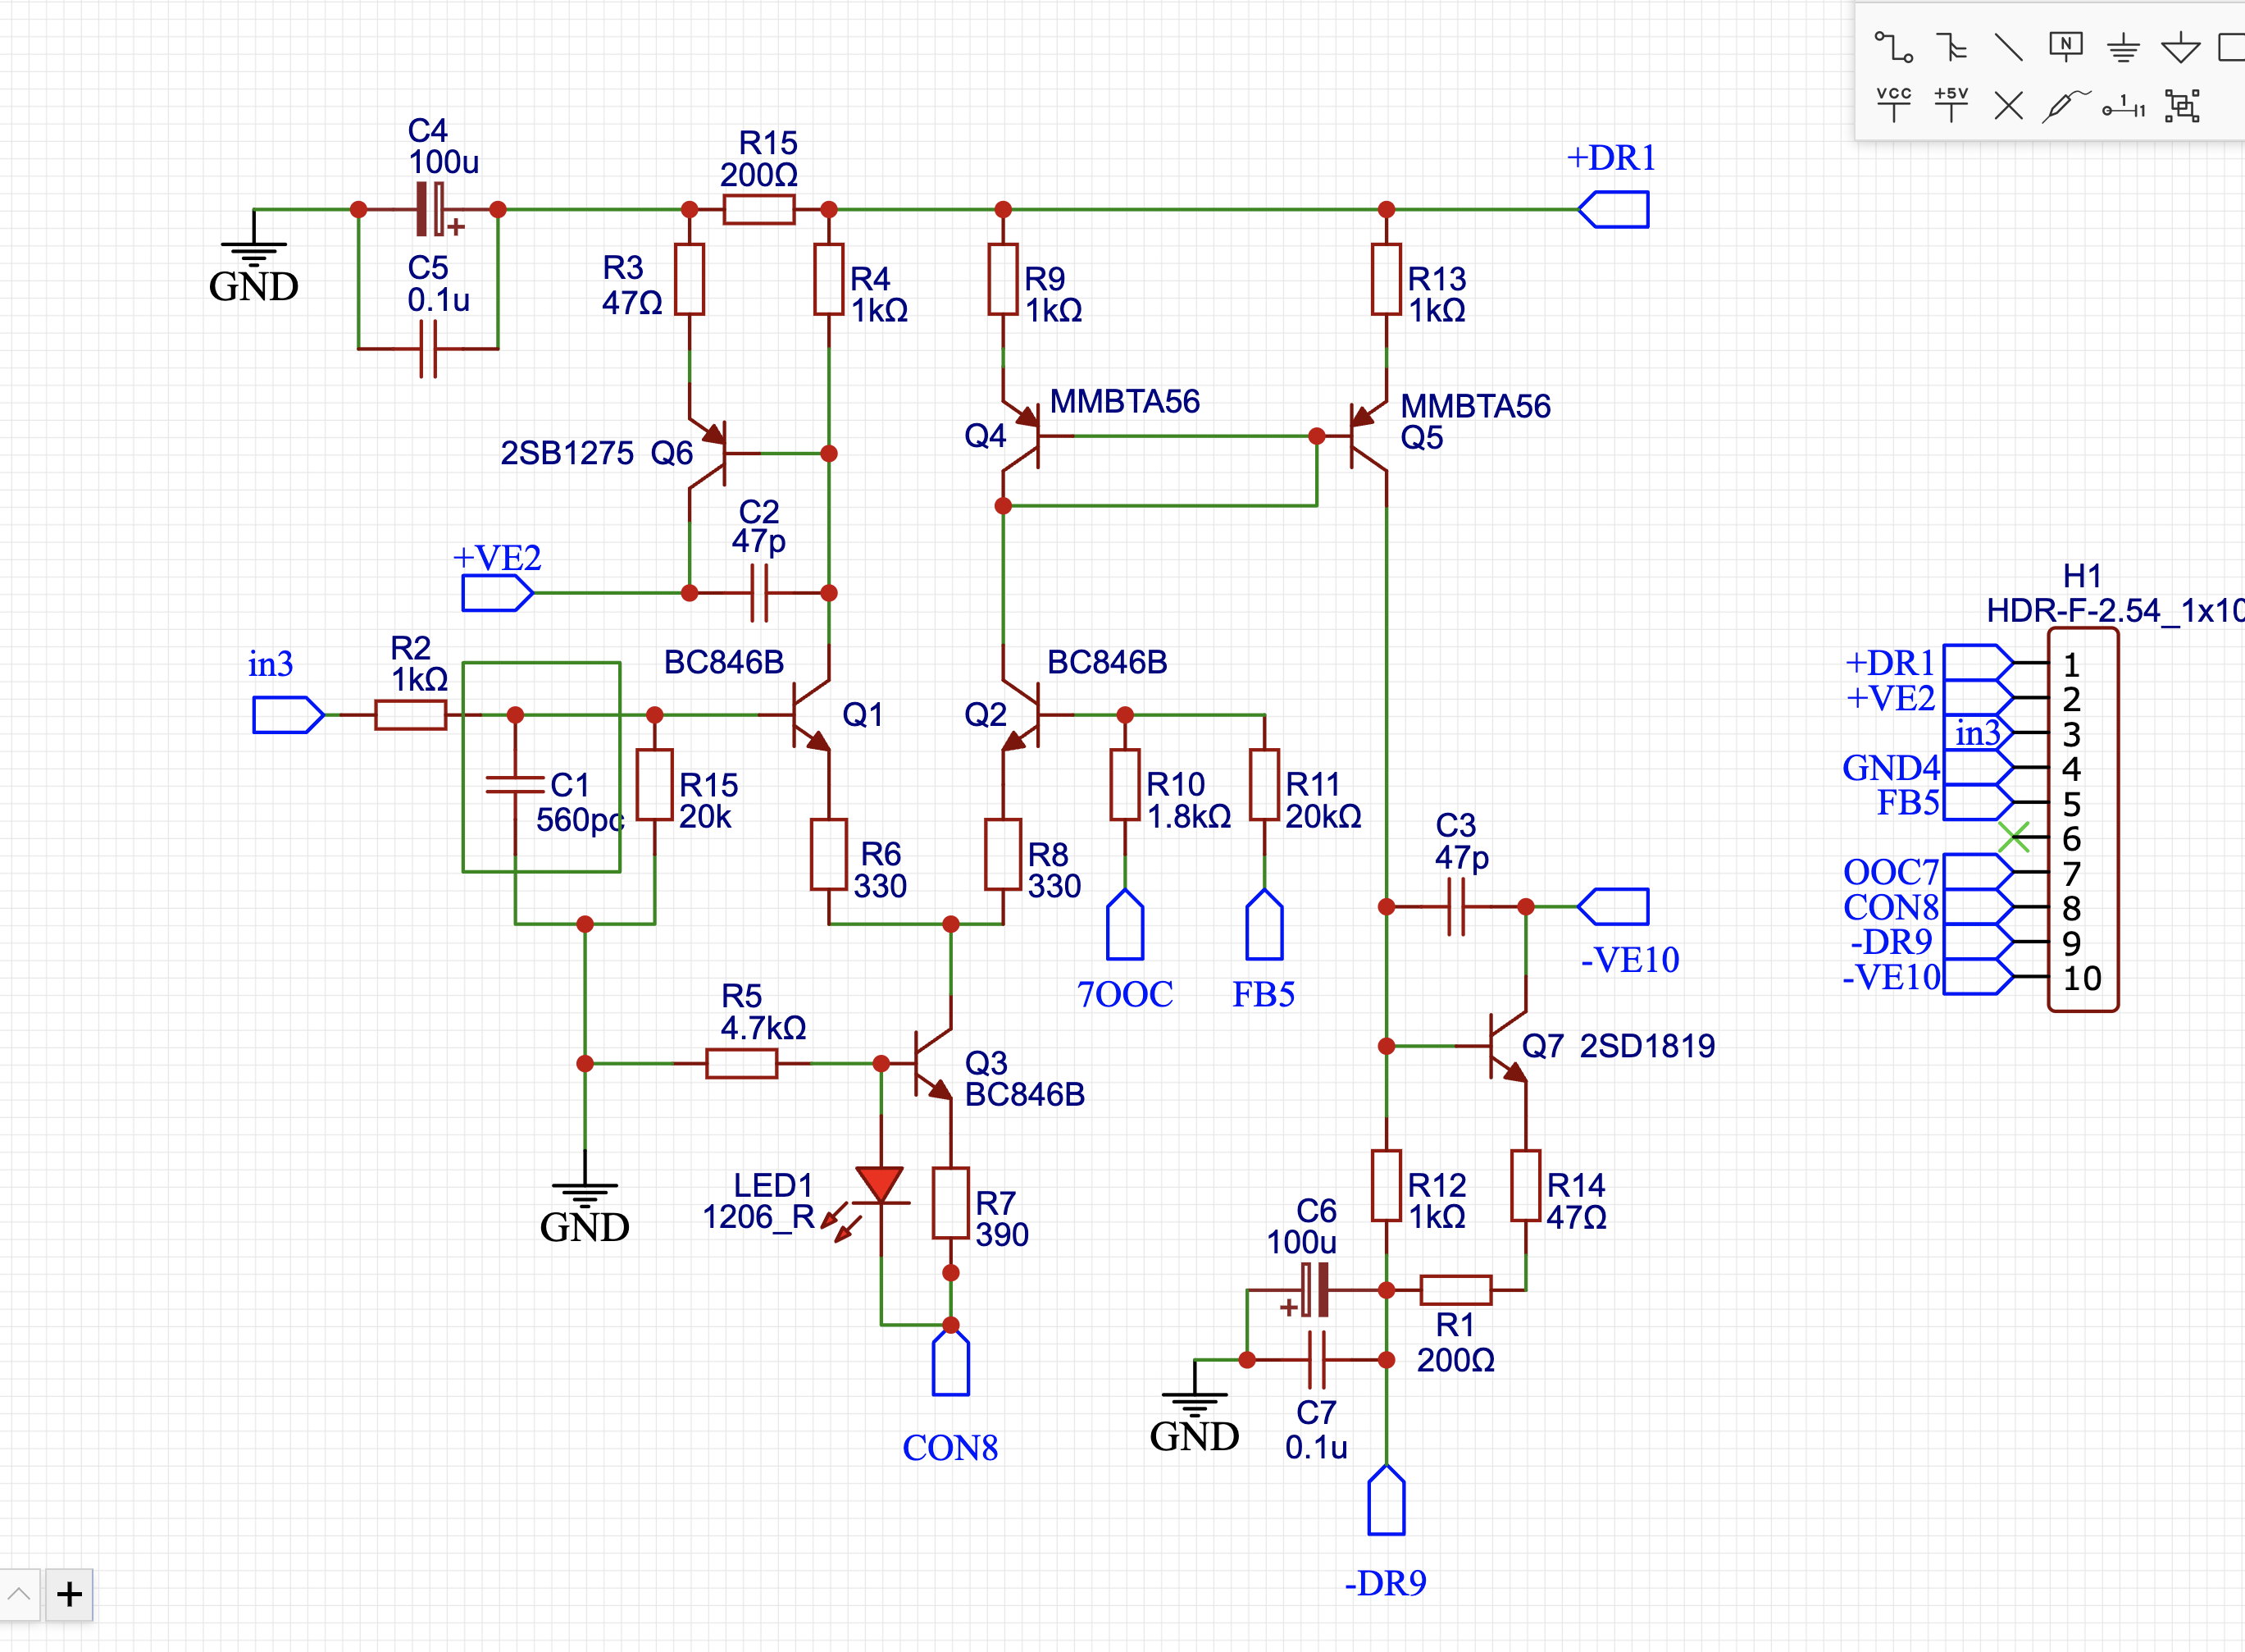Viewport: 2245px width, 1652px height.
Task: Select resistor R2 near in3 port
Action: [x=411, y=715]
